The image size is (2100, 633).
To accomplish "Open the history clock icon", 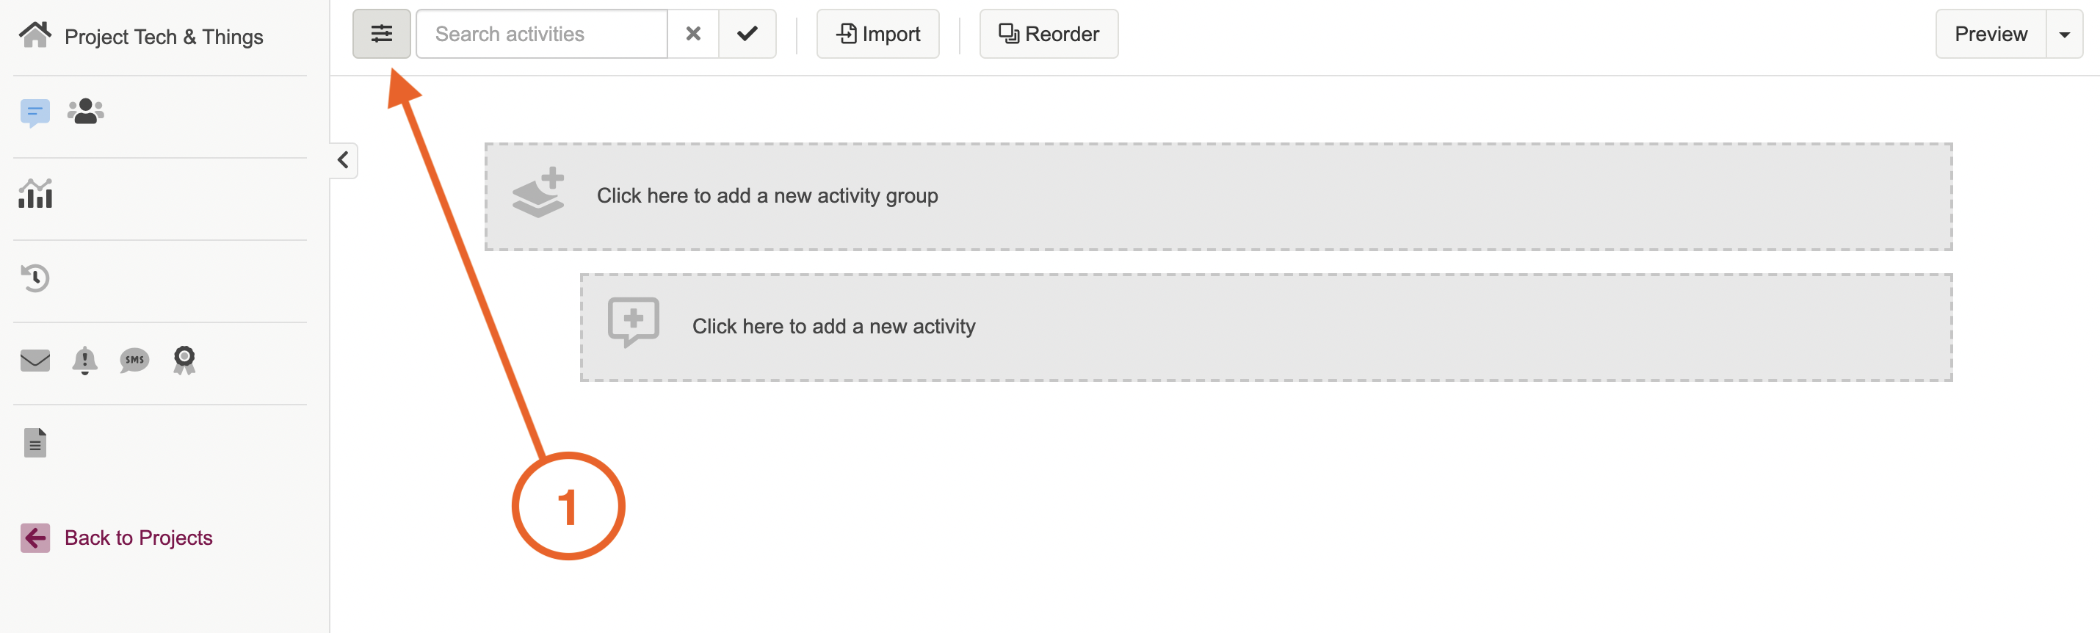I will (35, 278).
